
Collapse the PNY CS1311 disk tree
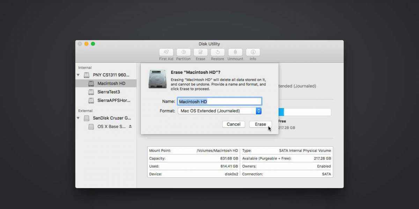[x=78, y=75]
